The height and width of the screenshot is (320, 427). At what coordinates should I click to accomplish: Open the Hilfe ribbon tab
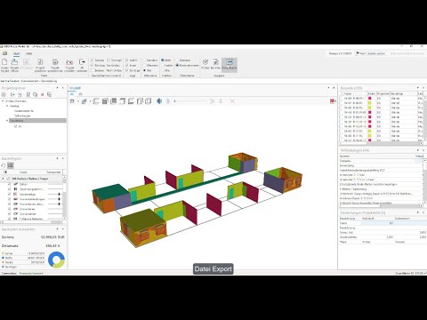pyautogui.click(x=28, y=53)
